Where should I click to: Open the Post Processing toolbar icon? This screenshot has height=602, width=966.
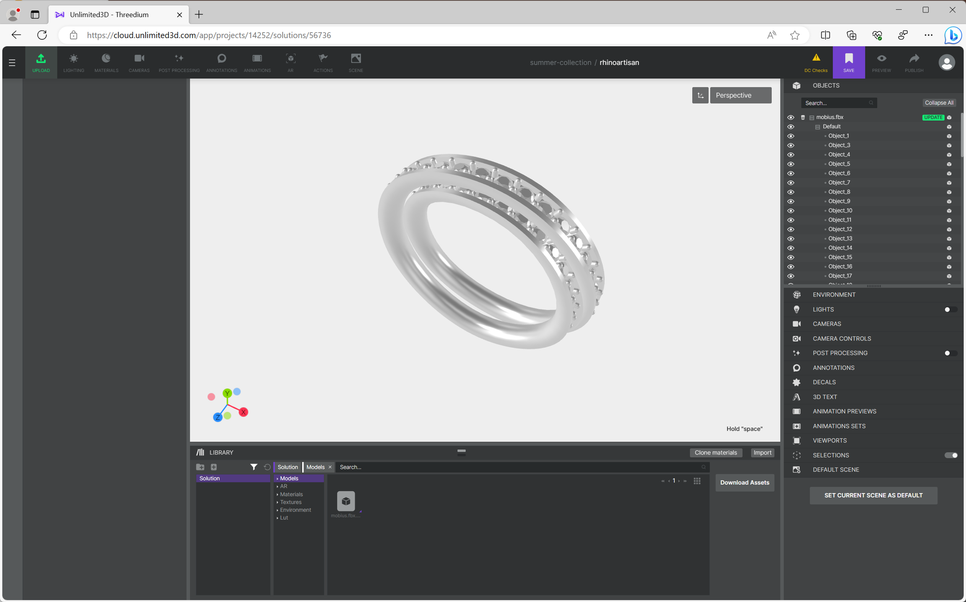(x=179, y=62)
